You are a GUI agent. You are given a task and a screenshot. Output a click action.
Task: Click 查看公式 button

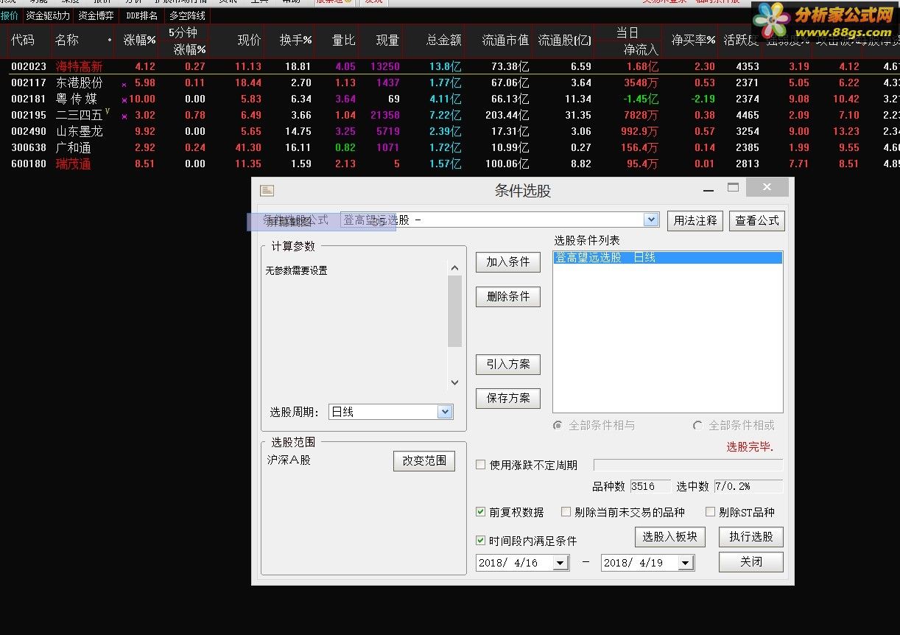[757, 220]
